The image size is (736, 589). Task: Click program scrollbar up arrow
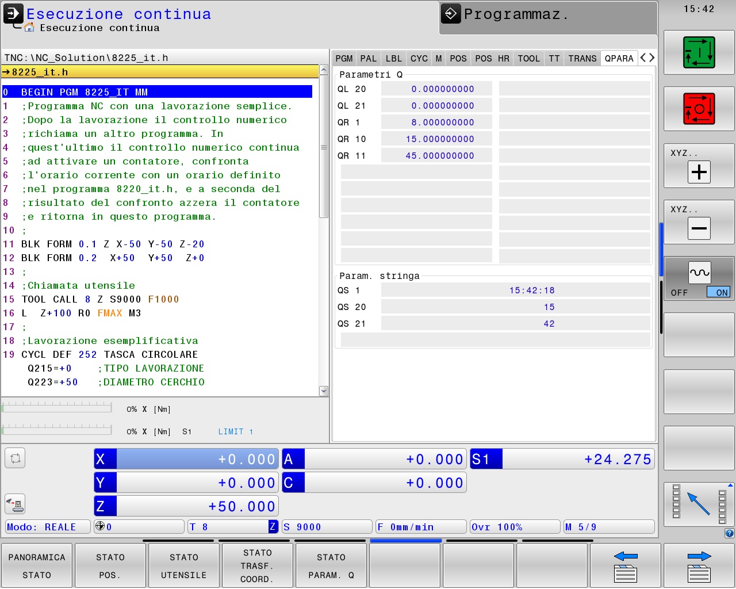324,70
